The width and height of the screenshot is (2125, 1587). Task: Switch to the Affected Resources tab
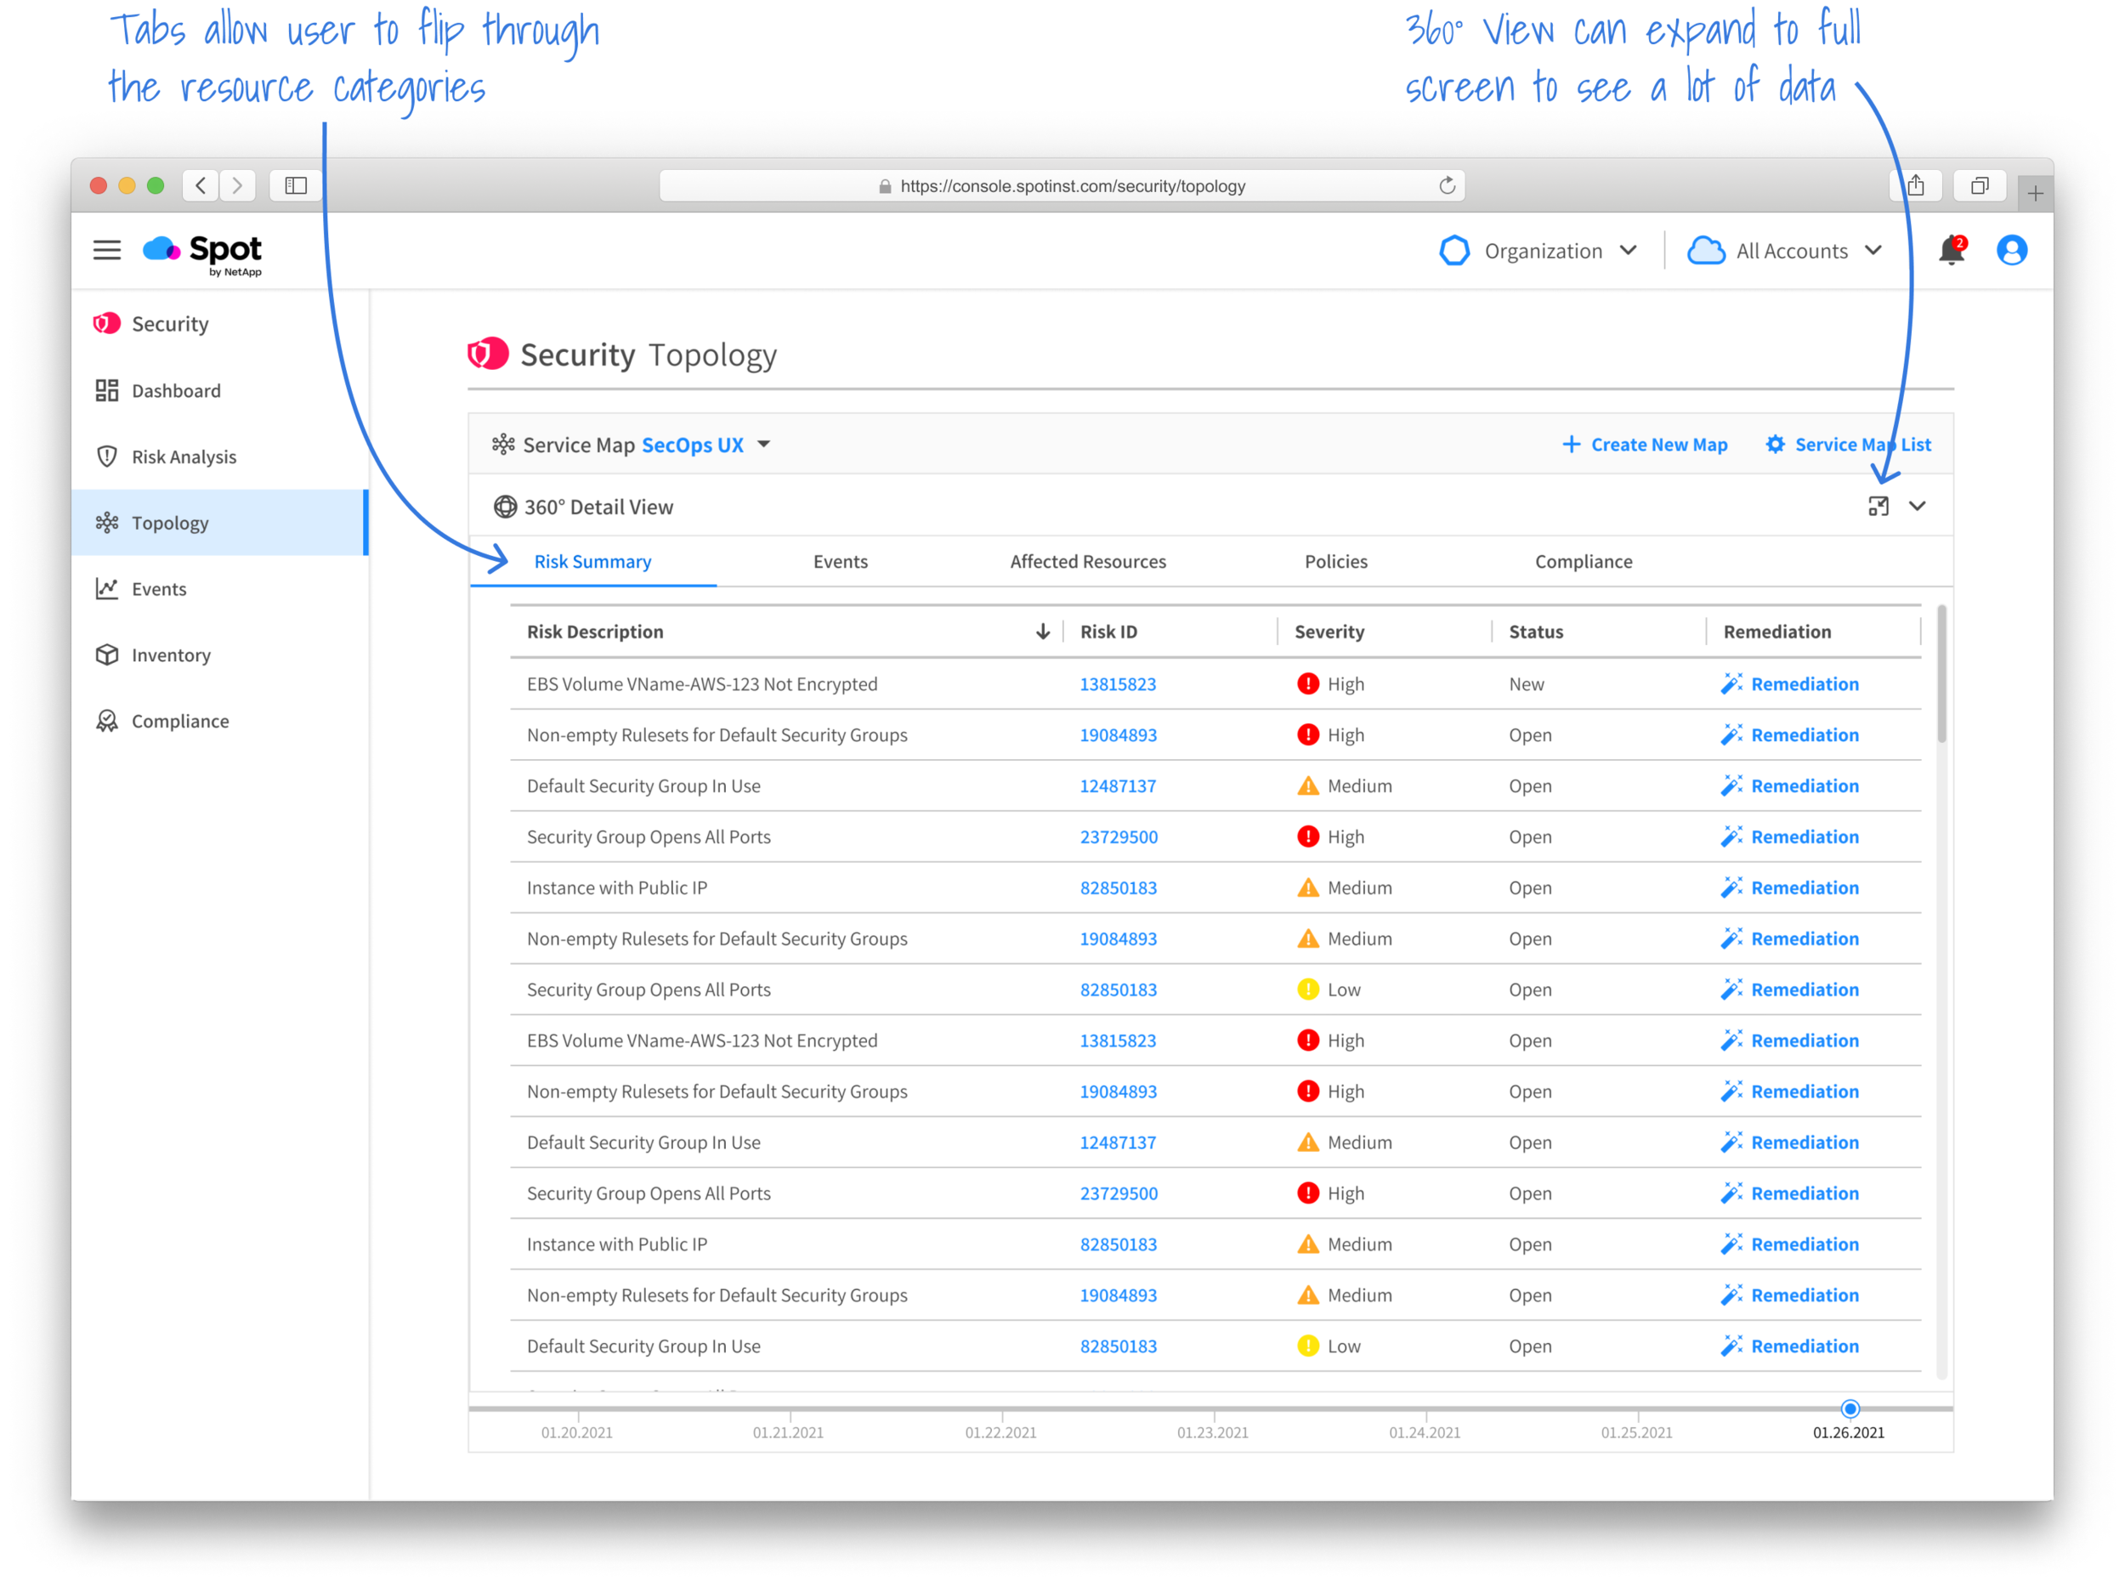(1087, 562)
